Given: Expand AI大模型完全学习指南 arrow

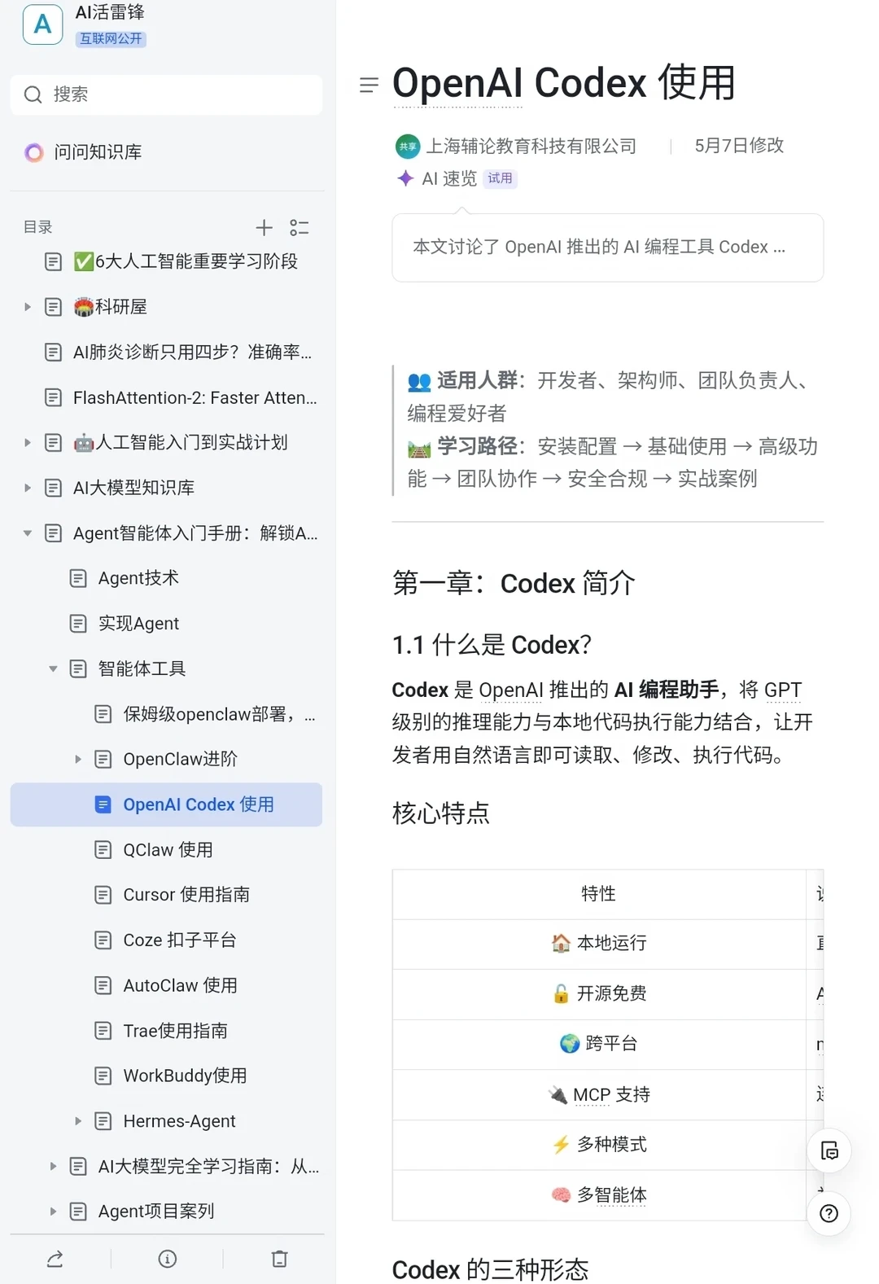Looking at the screenshot, I should (x=53, y=1166).
